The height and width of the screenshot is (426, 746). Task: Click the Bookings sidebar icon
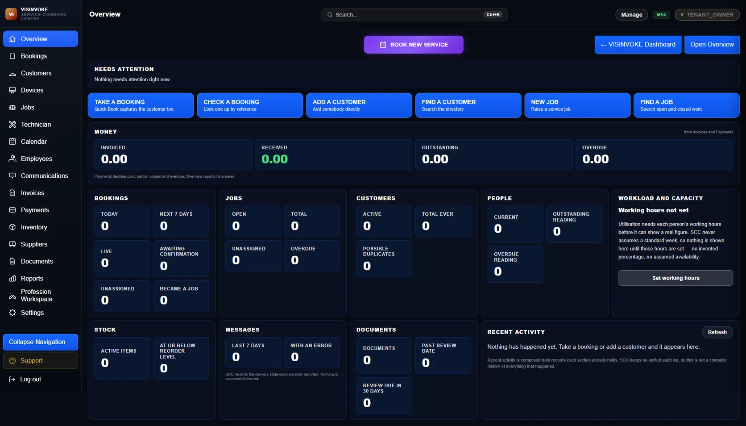click(12, 56)
